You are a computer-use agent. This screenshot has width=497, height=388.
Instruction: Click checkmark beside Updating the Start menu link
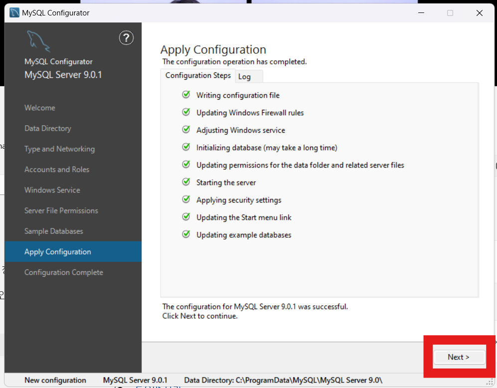(186, 216)
